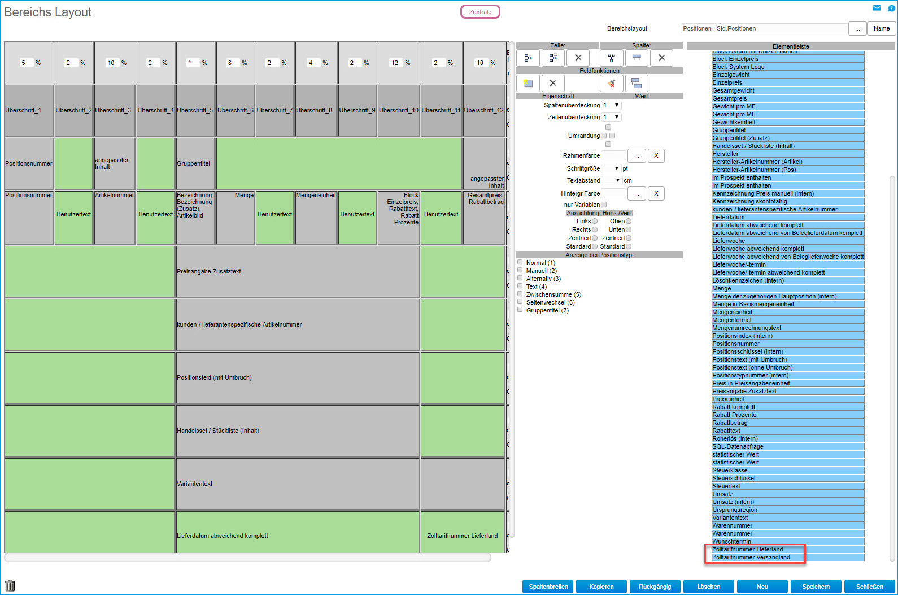This screenshot has width=898, height=595.
Task: Select the Links alignment radio button
Action: pos(595,221)
